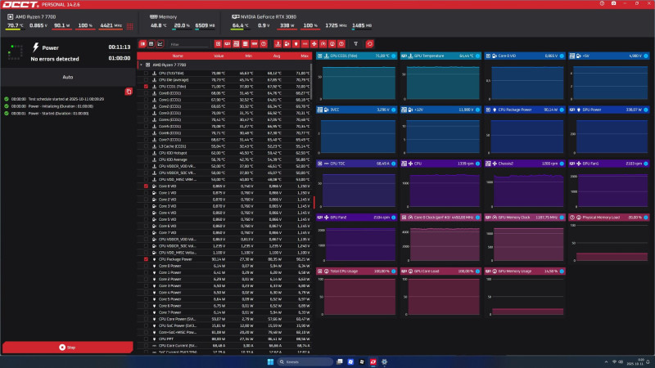This screenshot has width=655, height=368.
Task: Select the split table and graph view icon
Action: 142,44
